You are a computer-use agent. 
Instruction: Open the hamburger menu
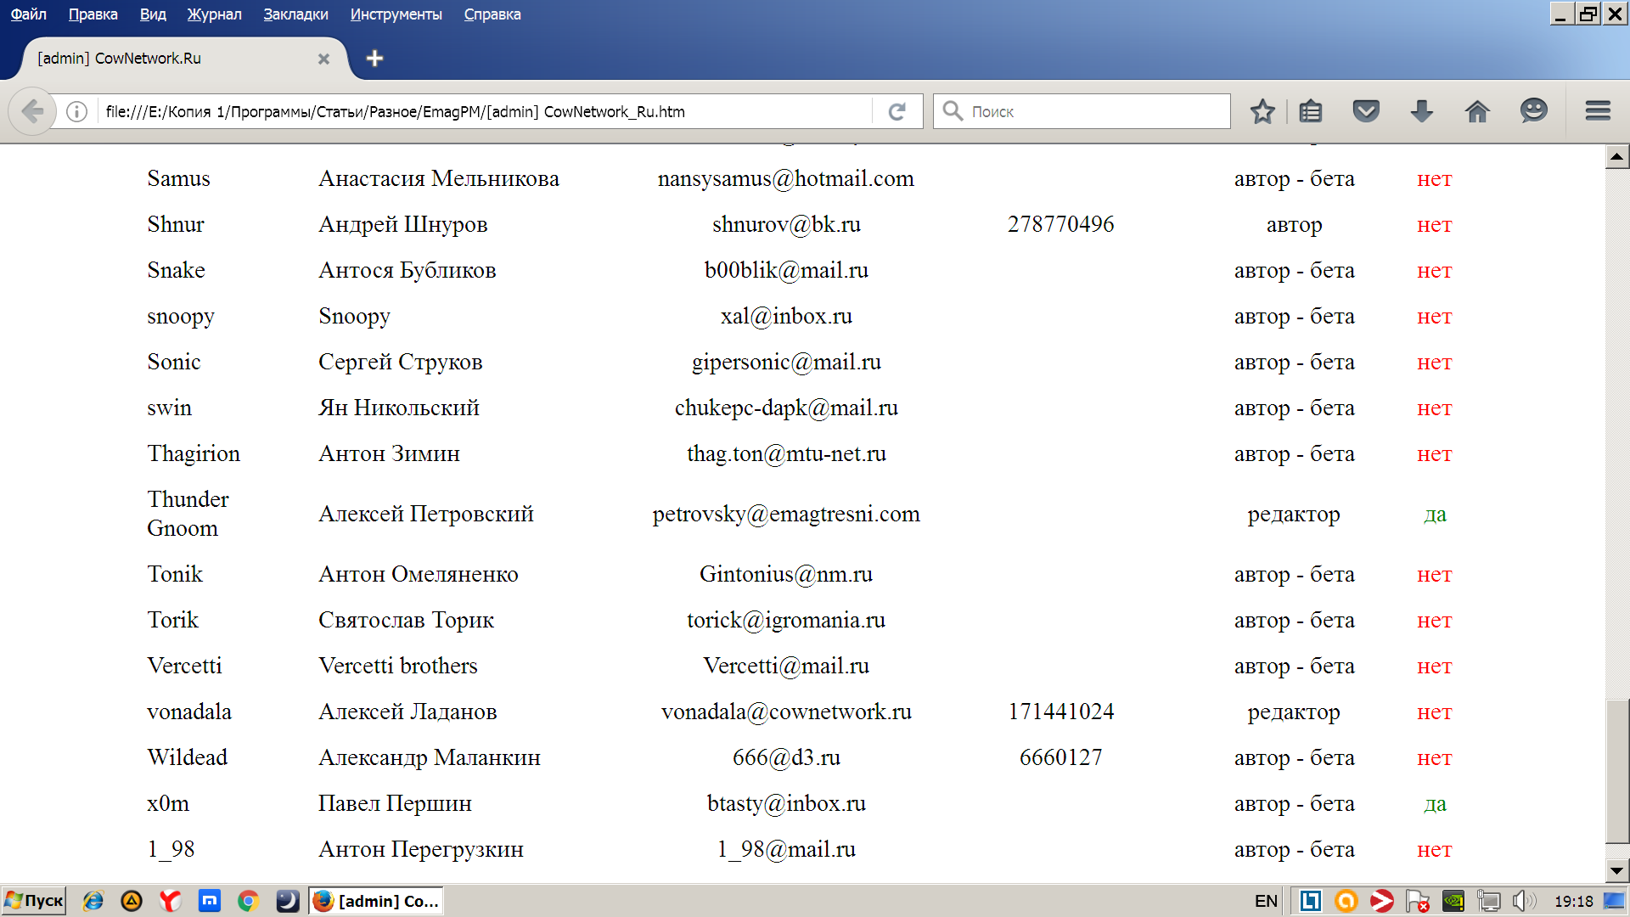click(1598, 111)
